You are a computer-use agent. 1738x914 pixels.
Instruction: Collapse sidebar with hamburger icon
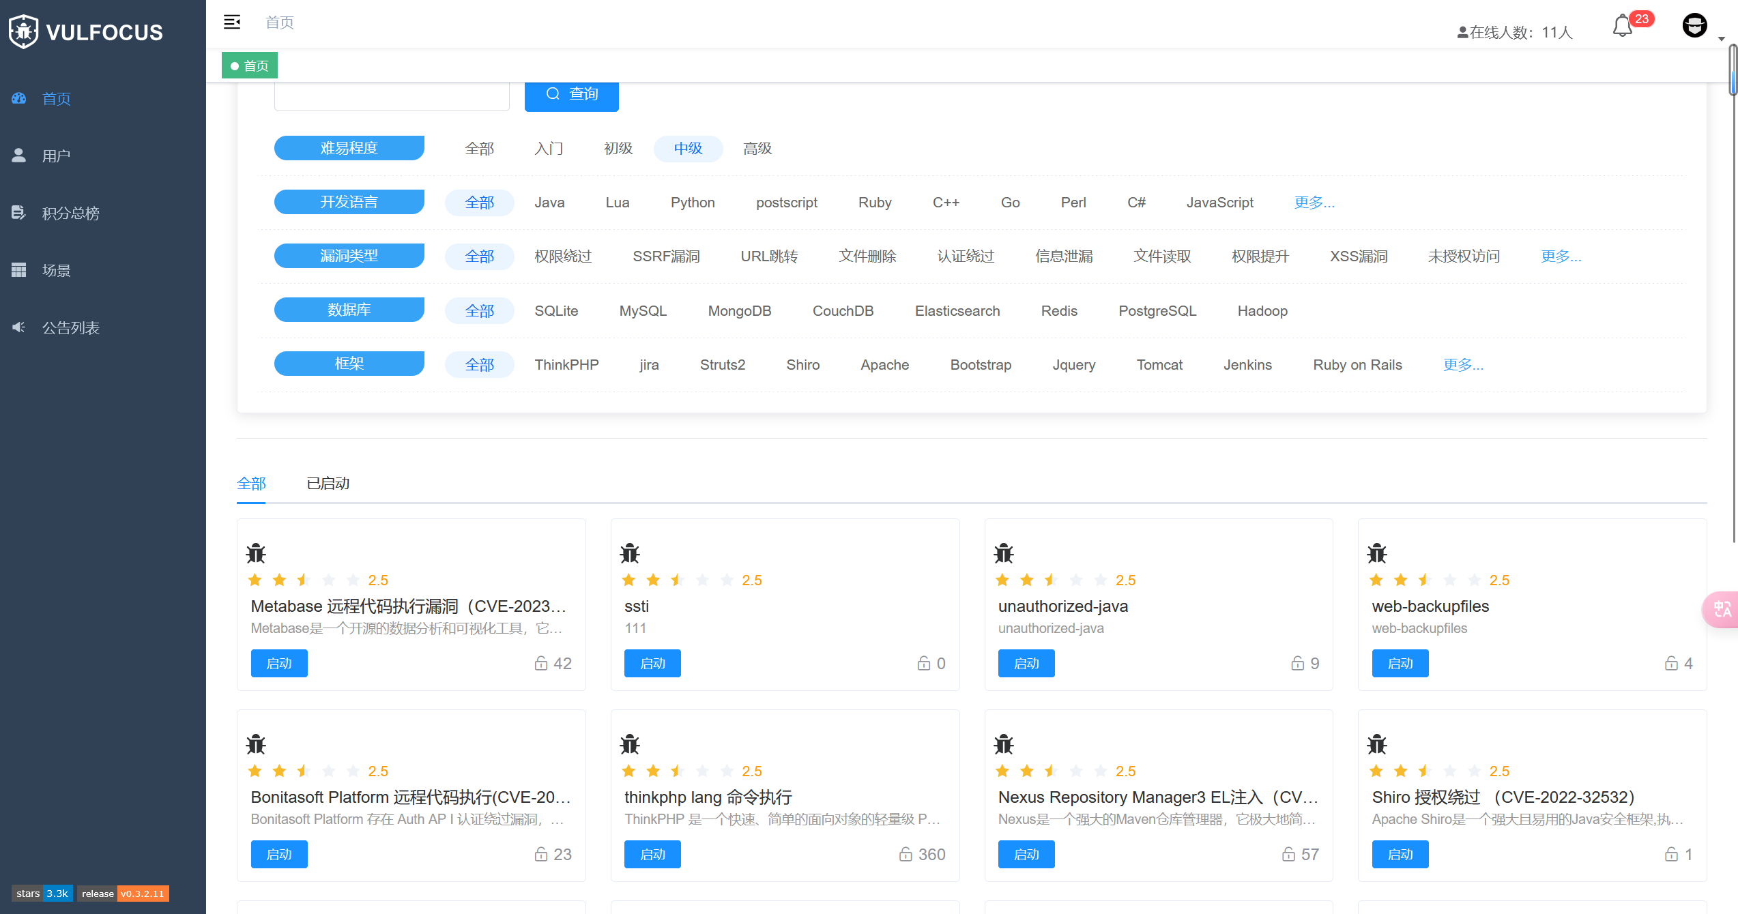pyautogui.click(x=232, y=23)
